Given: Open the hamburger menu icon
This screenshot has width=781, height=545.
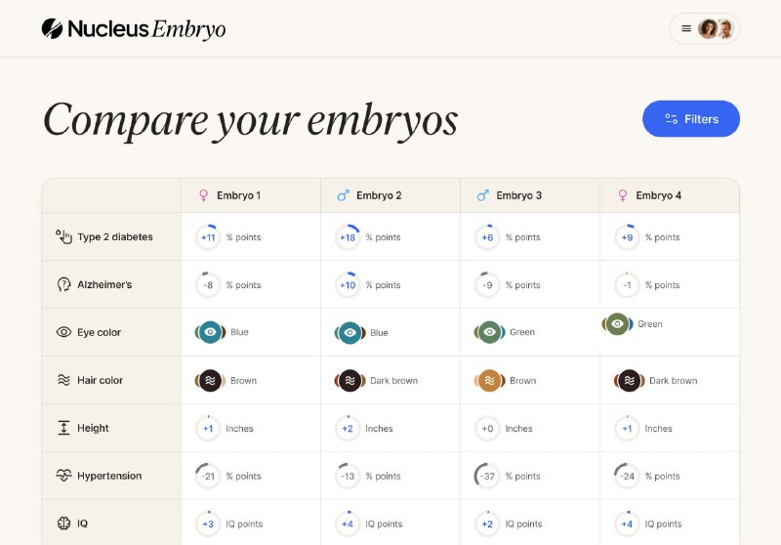Looking at the screenshot, I should (x=686, y=29).
